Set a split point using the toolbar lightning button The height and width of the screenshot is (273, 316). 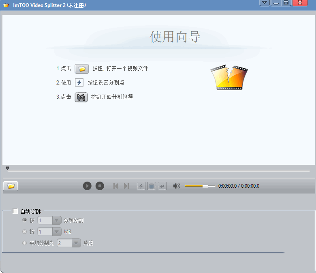pos(141,186)
